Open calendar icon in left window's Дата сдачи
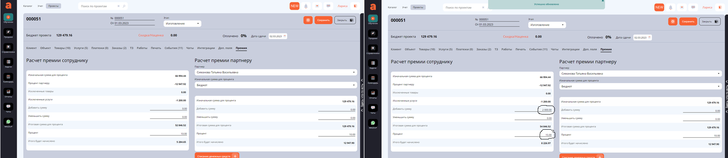 coord(285,36)
